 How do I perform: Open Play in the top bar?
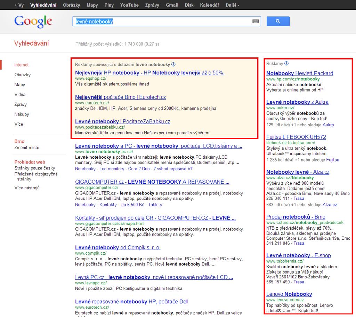pyautogui.click(x=109, y=5)
